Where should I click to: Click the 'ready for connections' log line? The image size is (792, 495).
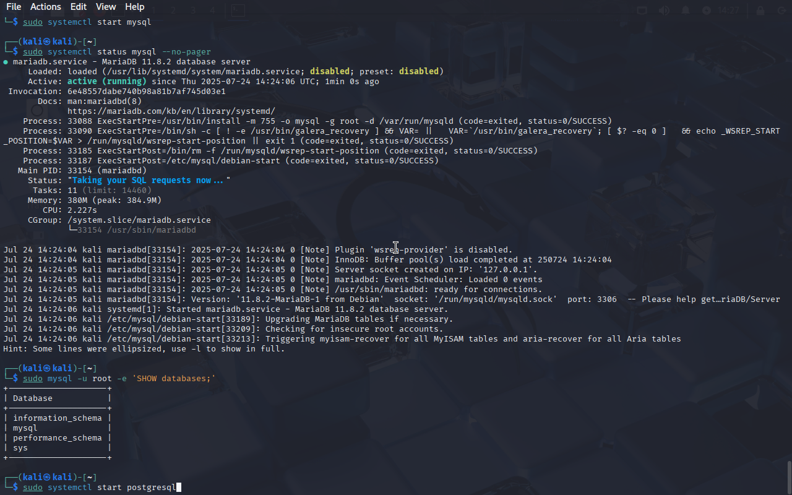point(273,290)
